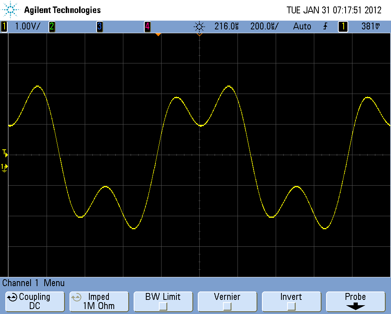Screen dimensions: 391x314
Task: Click the Agilent Technologies starburst logo
Action: [x=12, y=10]
